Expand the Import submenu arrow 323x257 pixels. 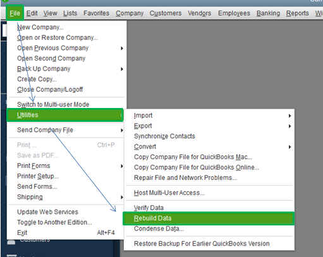point(290,116)
